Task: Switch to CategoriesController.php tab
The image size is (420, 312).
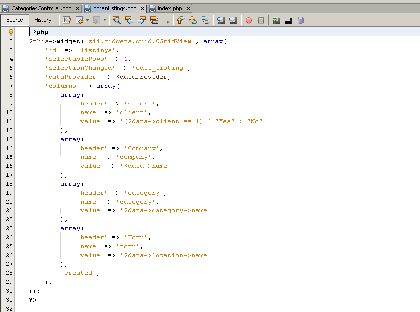Action: (x=41, y=8)
